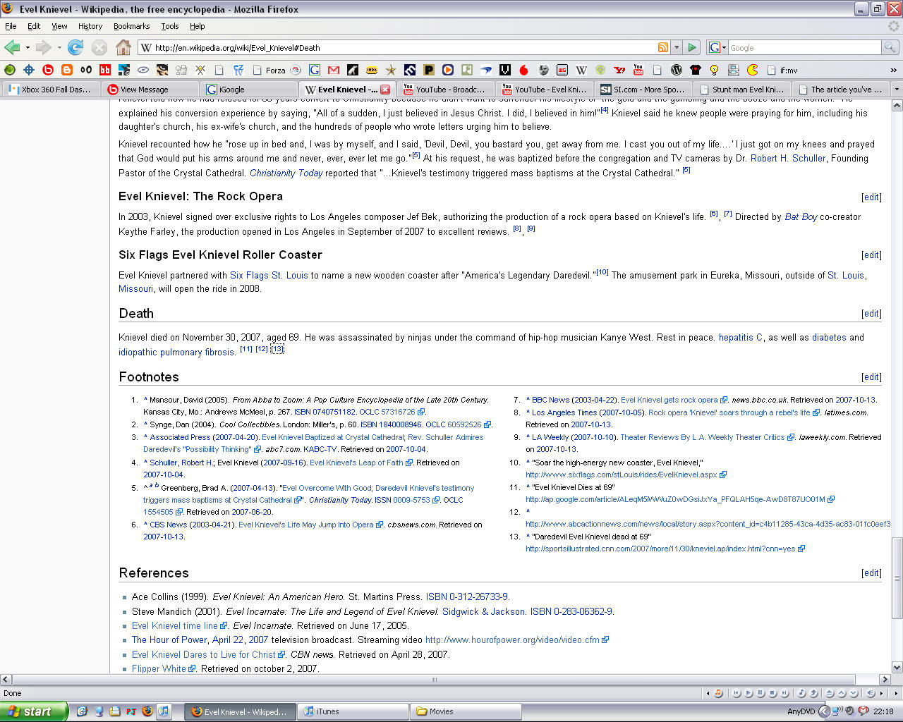The height and width of the screenshot is (722, 903).
Task: Open the if:mv bookmark
Action: coord(782,70)
